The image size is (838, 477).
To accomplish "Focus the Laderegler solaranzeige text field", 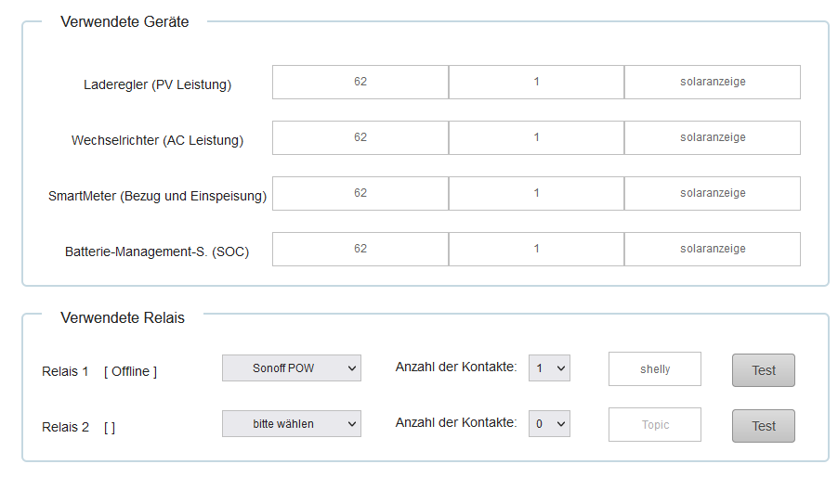I will click(712, 82).
